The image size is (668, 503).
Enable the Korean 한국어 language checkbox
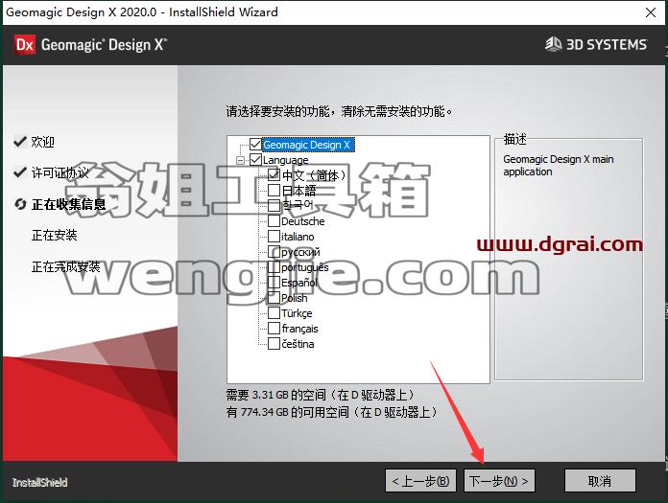[x=274, y=205]
